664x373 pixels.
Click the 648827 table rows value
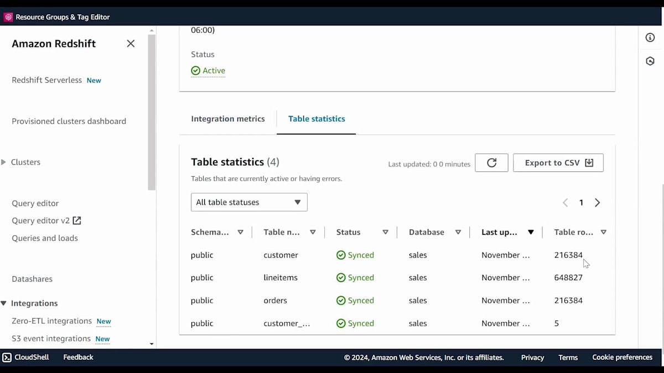coord(568,278)
